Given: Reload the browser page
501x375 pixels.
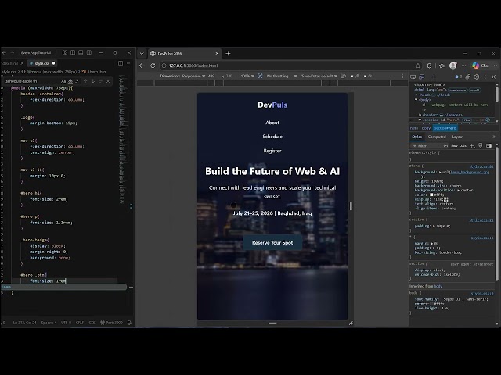Looking at the screenshot, I should pos(153,66).
